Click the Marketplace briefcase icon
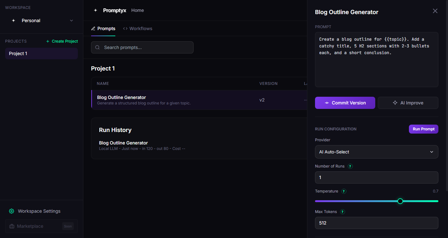Viewport: 448px width, 238px height. 12,226
